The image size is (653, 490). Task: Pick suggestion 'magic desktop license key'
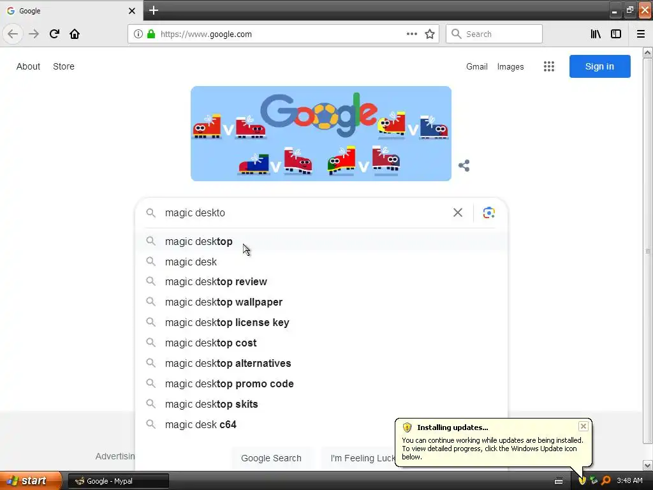(321, 322)
